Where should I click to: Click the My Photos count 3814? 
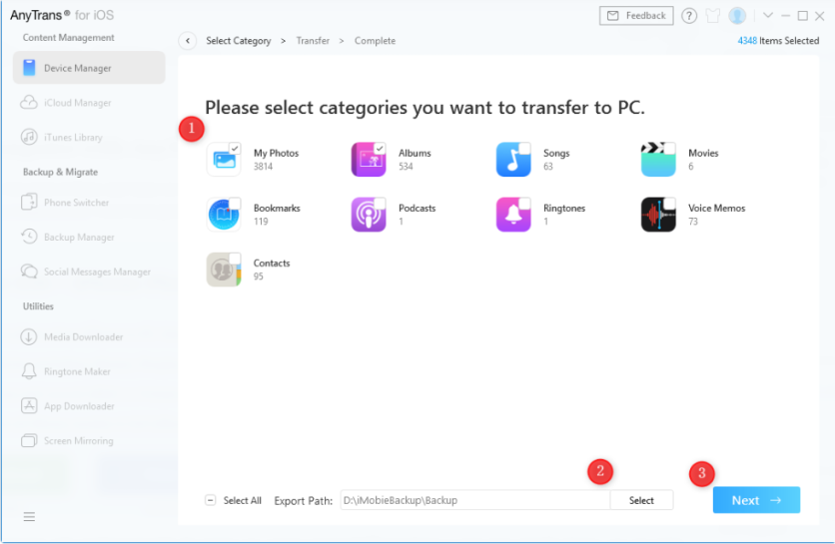(263, 167)
